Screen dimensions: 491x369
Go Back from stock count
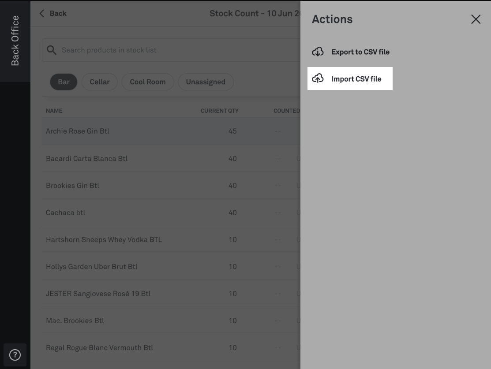point(53,14)
